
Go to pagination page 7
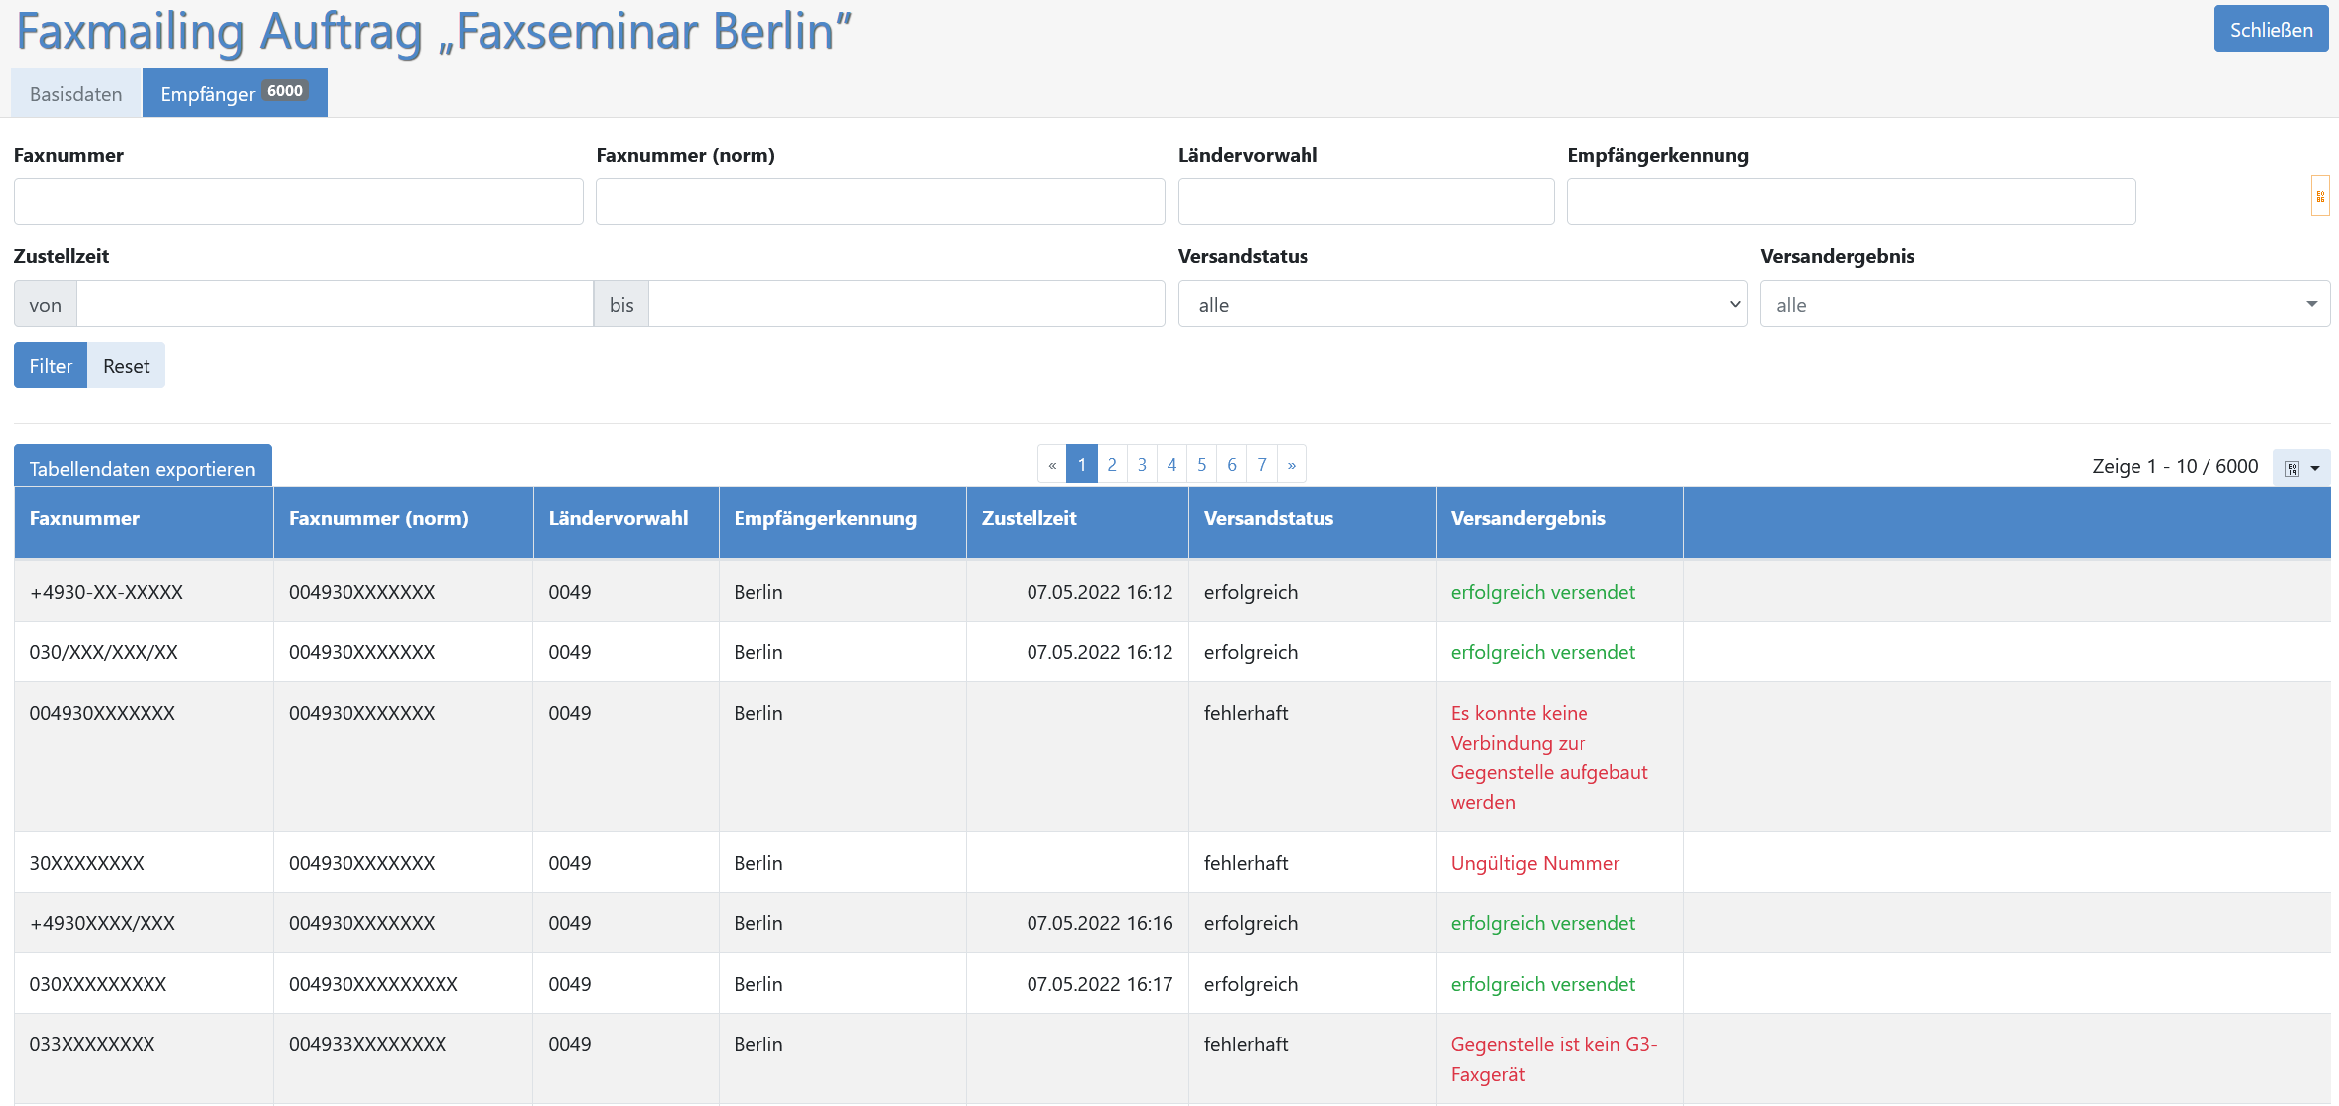1262,464
